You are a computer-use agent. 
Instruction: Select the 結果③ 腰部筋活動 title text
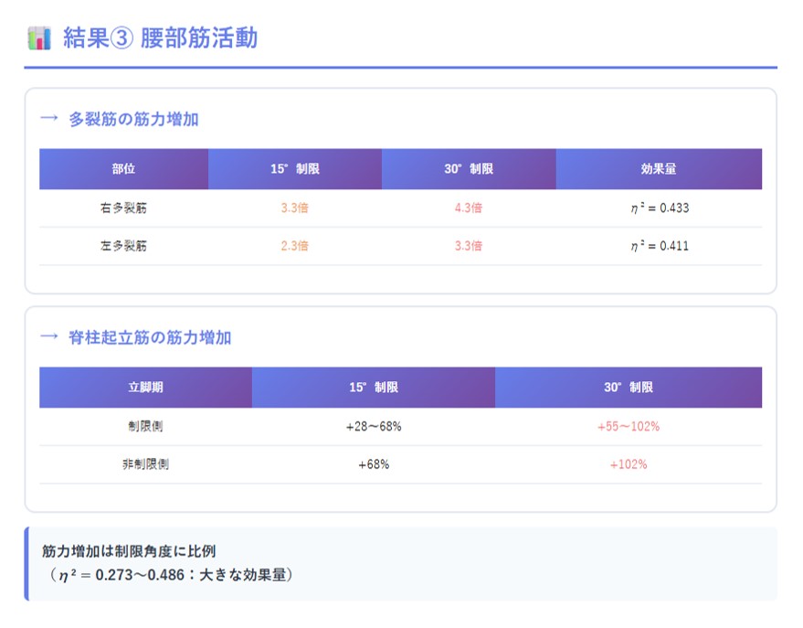click(160, 38)
